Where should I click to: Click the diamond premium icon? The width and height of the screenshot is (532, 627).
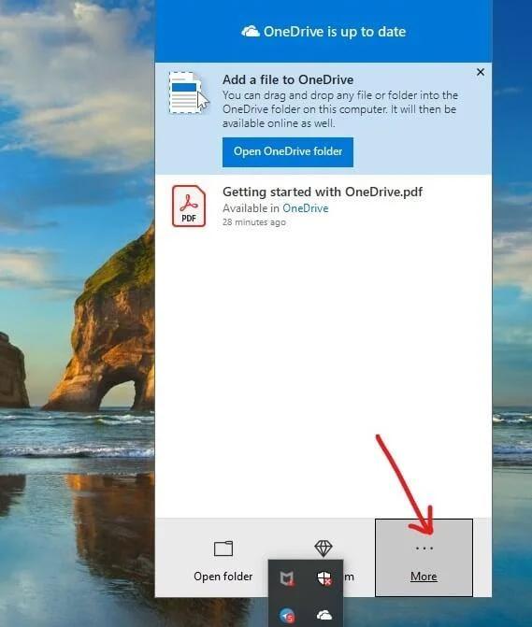coord(324,548)
